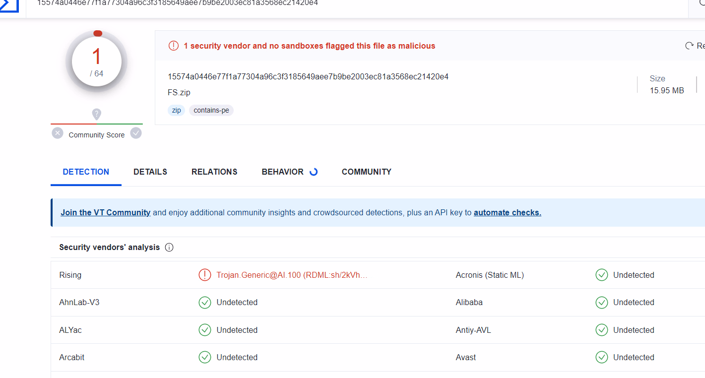This screenshot has height=378, width=705.
Task: Open the DETAILS tab
Action: (150, 172)
